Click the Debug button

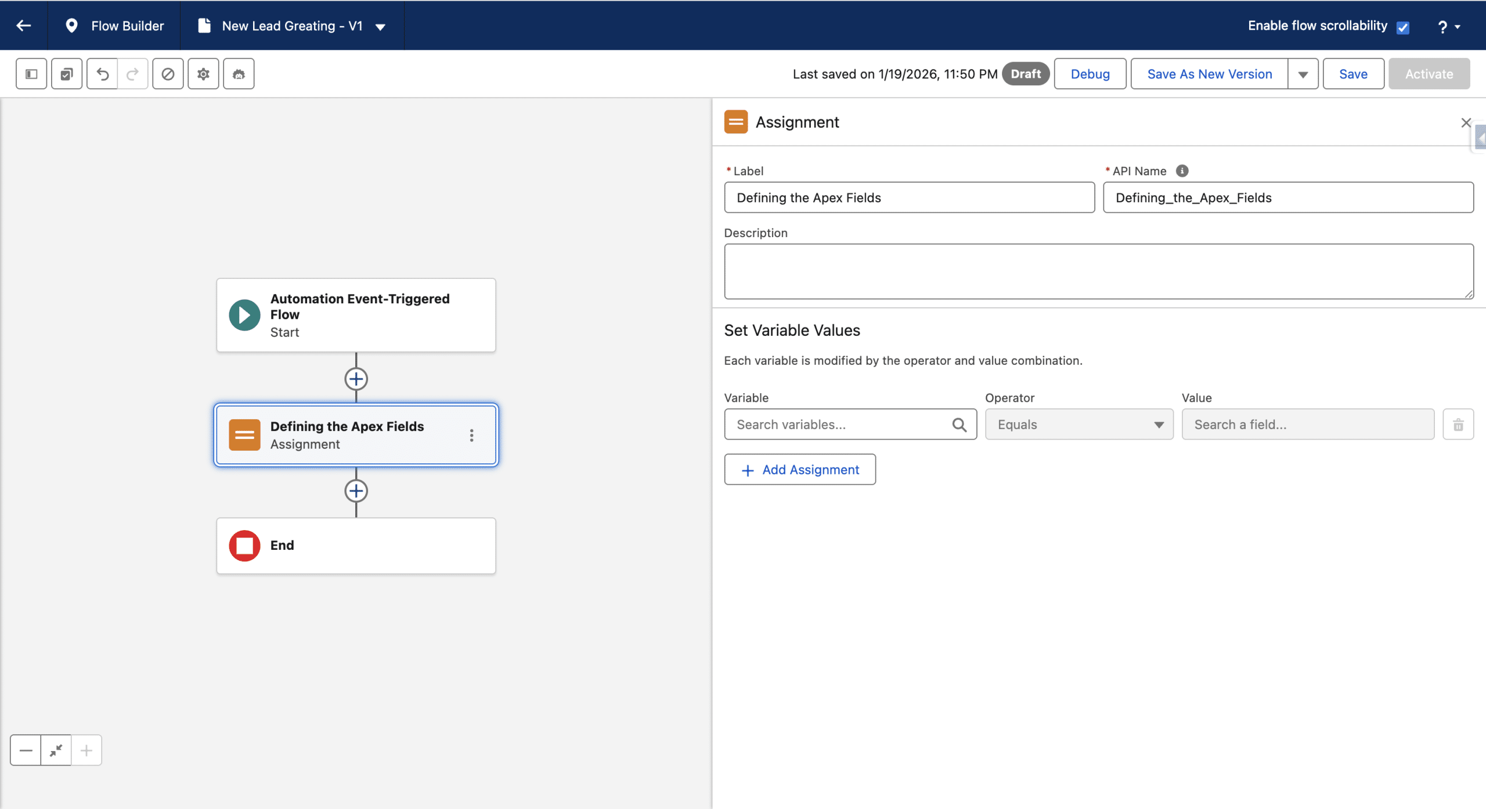click(1090, 74)
